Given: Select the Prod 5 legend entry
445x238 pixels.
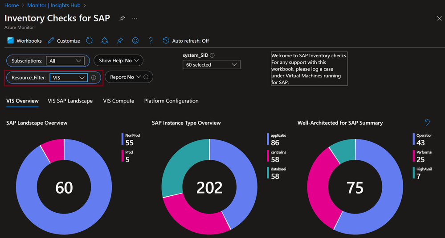Looking at the screenshot, I should point(127,156).
